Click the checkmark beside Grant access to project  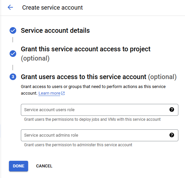coord(13,54)
